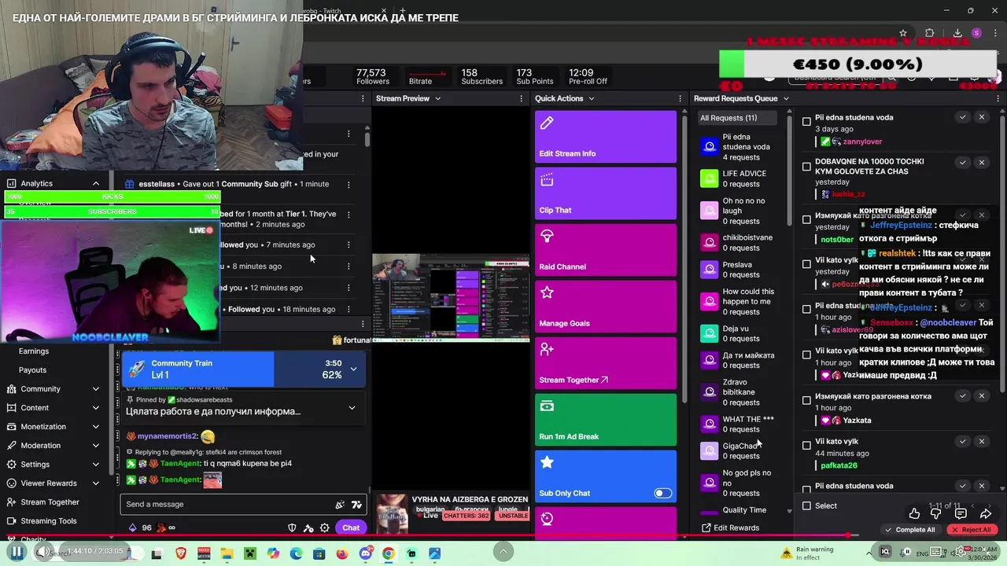Click the Complete All button
Viewport: 1007px width, 566px height.
click(910, 530)
